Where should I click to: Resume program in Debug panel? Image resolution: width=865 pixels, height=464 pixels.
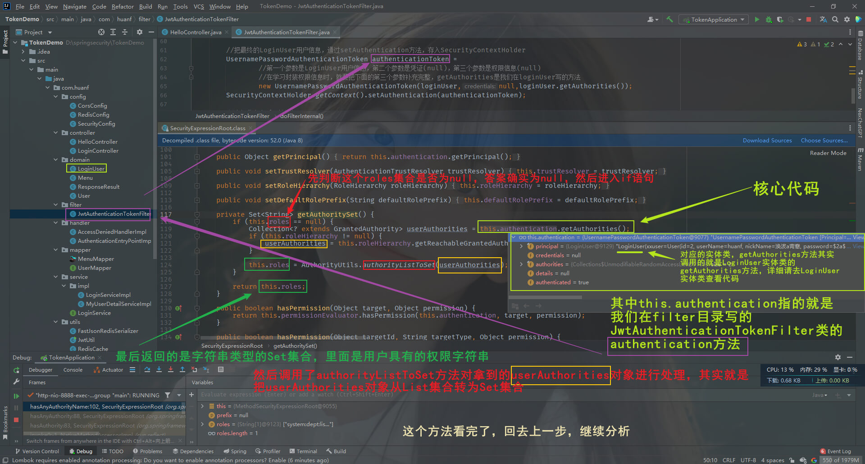point(16,396)
